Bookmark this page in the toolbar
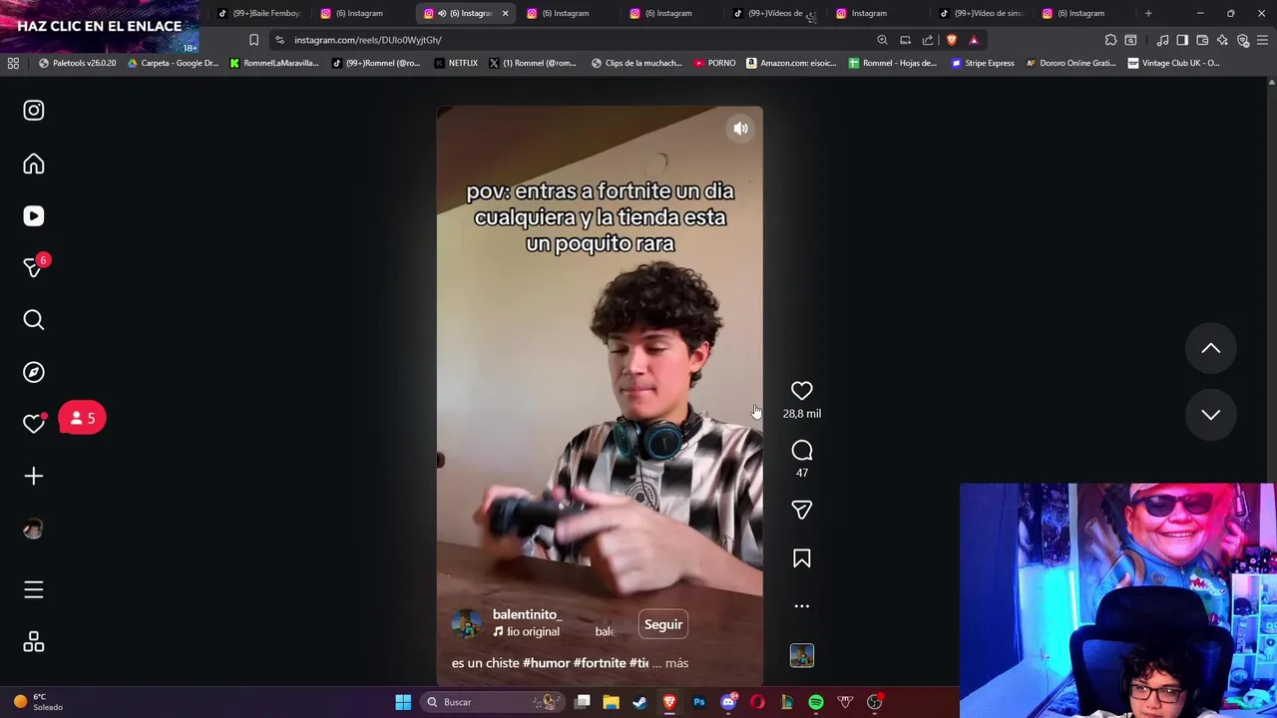 point(253,40)
